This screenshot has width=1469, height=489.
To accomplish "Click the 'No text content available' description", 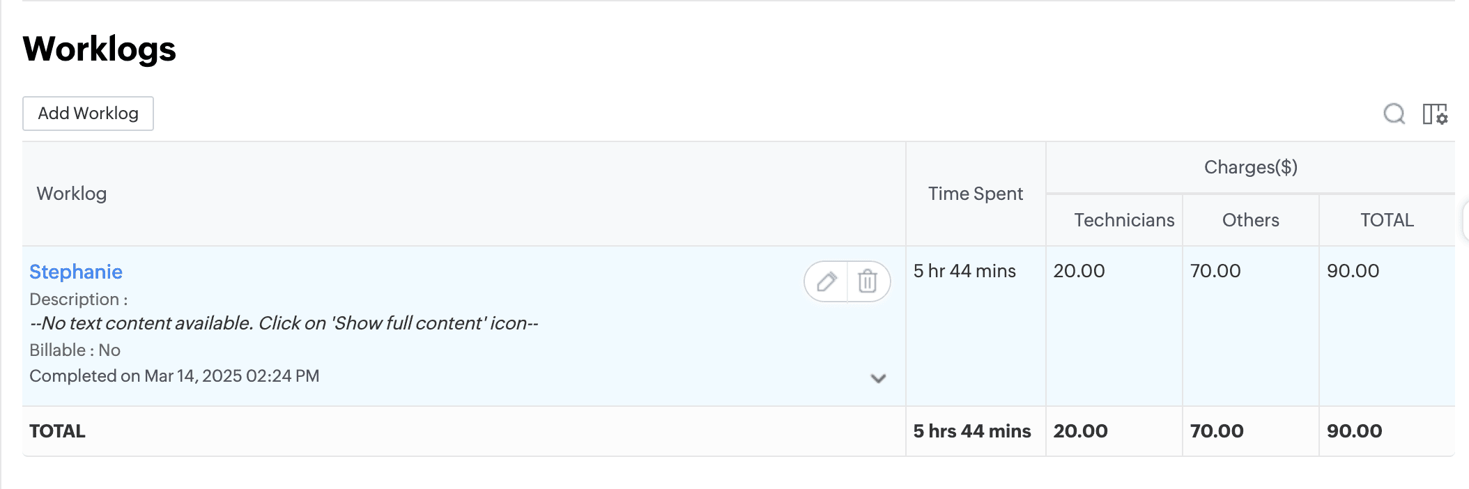I will coord(284,323).
